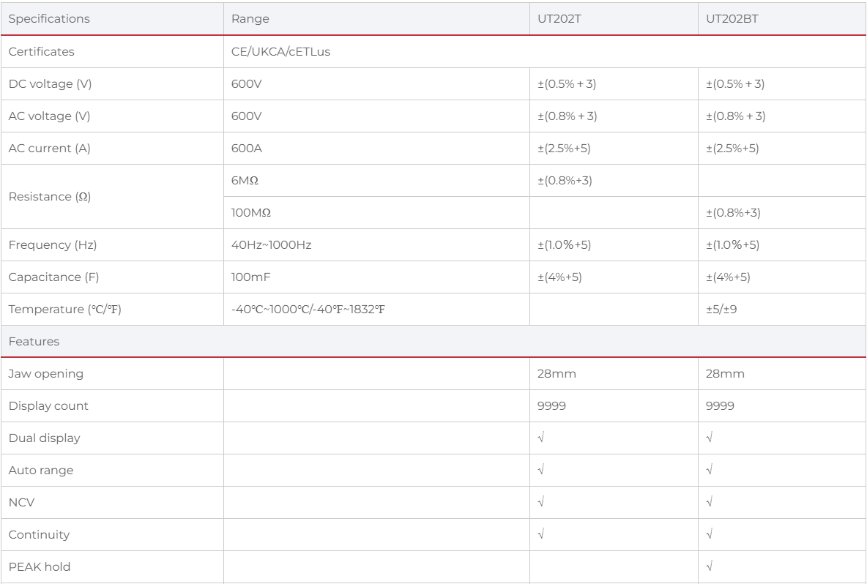Click the Temperature (℃/℉) label
Viewport: 867px width, 584px height.
point(64,310)
